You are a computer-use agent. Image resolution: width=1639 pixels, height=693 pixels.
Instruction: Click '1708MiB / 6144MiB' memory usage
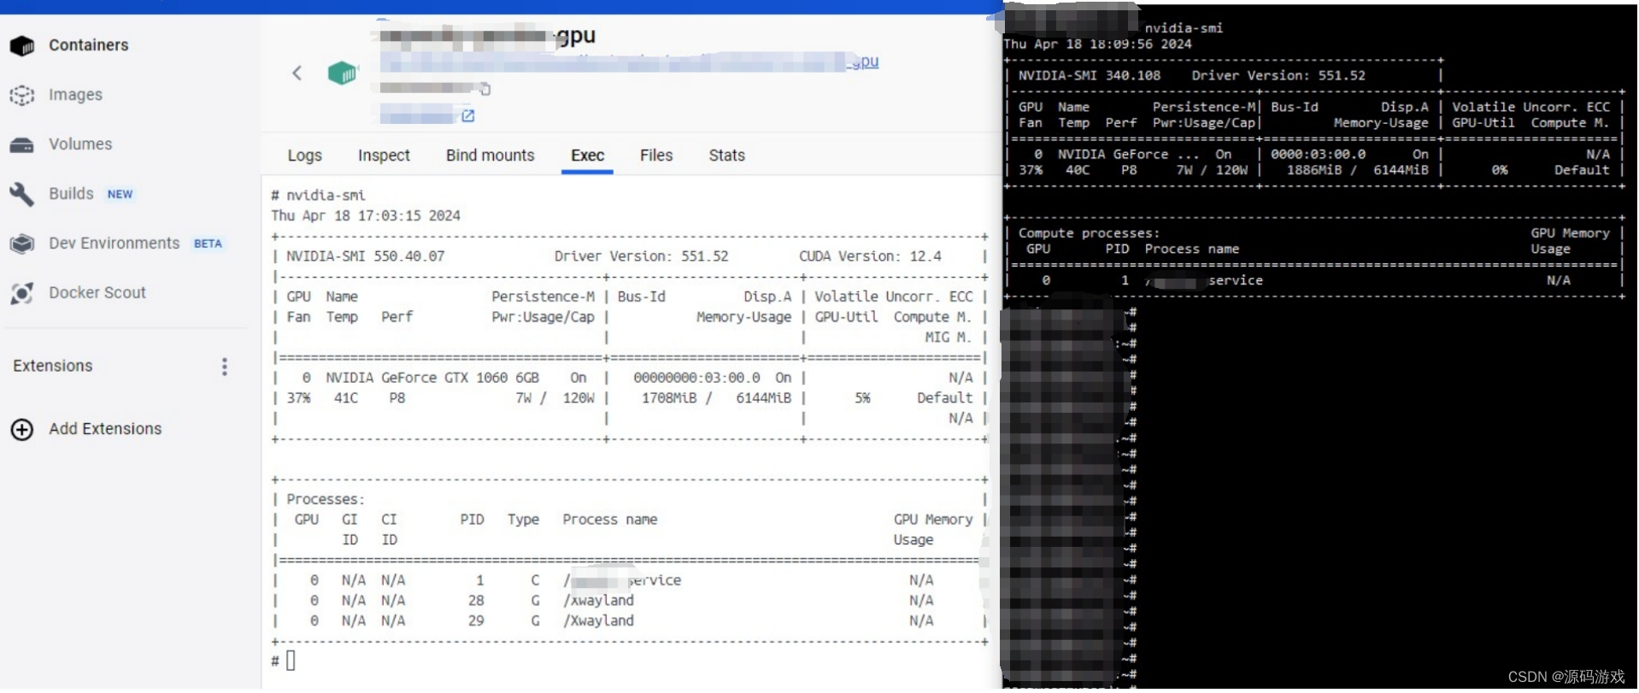coord(717,398)
